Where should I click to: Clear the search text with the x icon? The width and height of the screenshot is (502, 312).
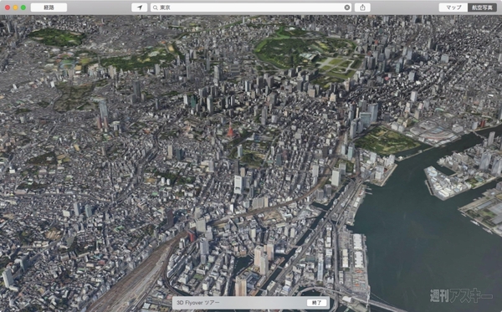pyautogui.click(x=346, y=8)
